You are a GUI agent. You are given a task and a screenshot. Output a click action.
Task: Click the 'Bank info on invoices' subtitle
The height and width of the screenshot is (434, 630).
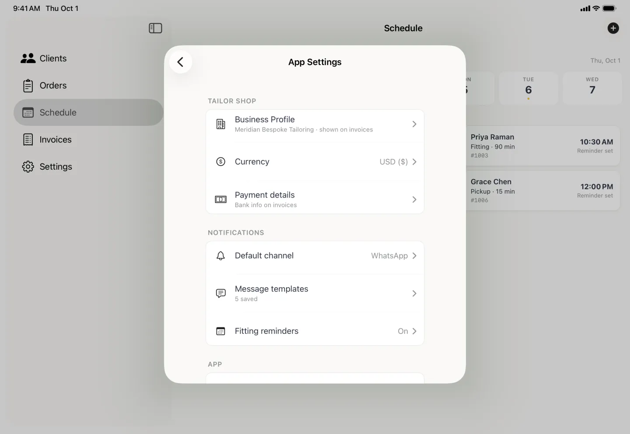tap(266, 205)
